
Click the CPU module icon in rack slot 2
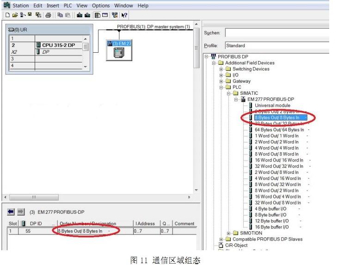tap(38, 45)
